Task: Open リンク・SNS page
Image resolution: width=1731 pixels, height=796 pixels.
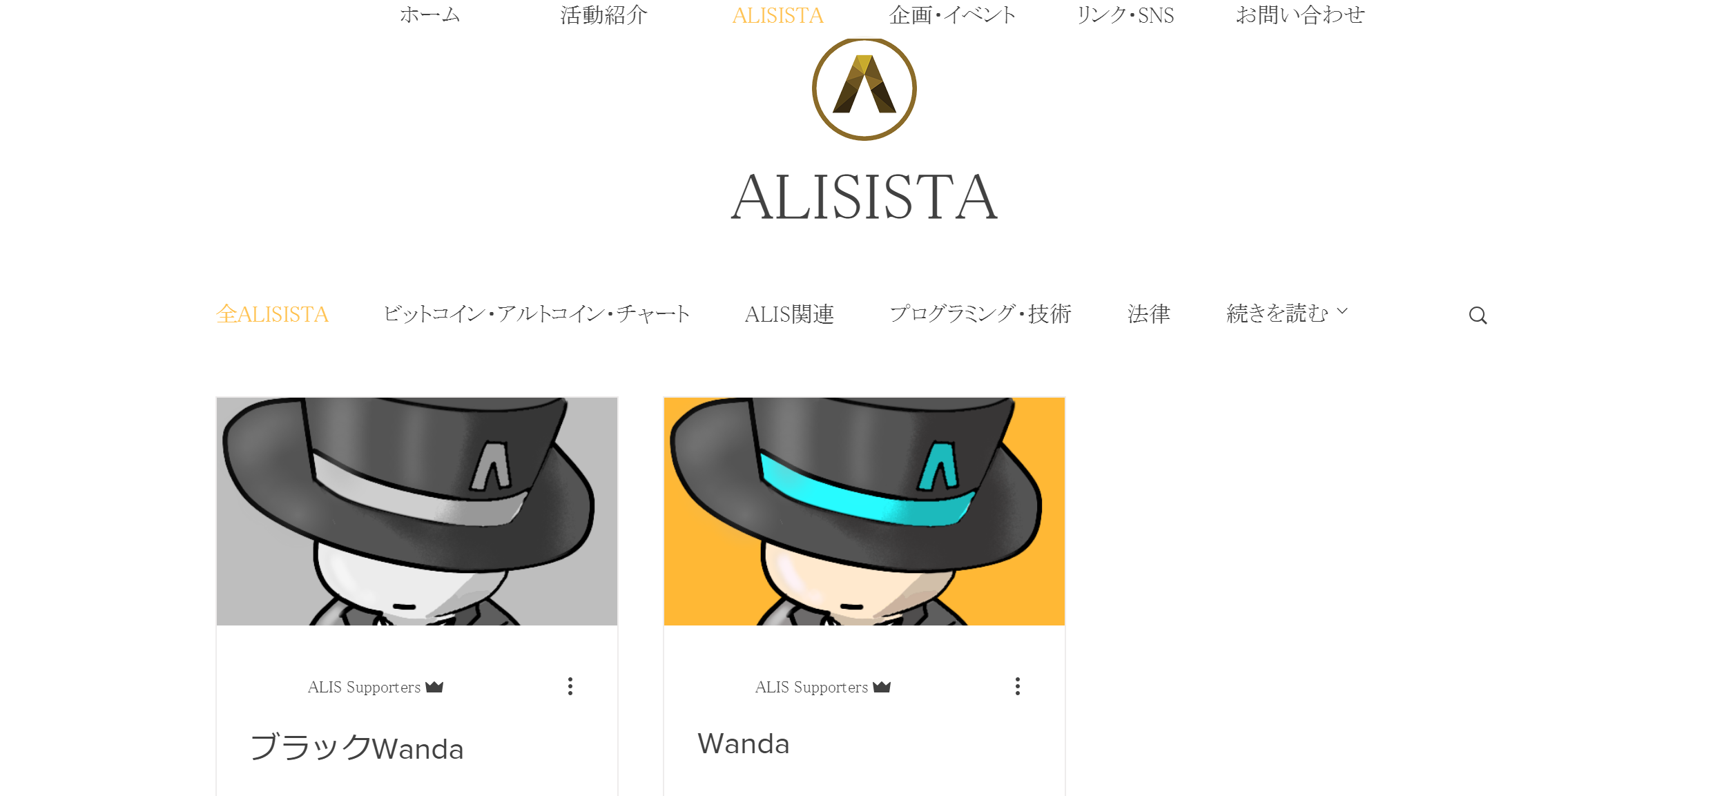Action: point(1125,15)
